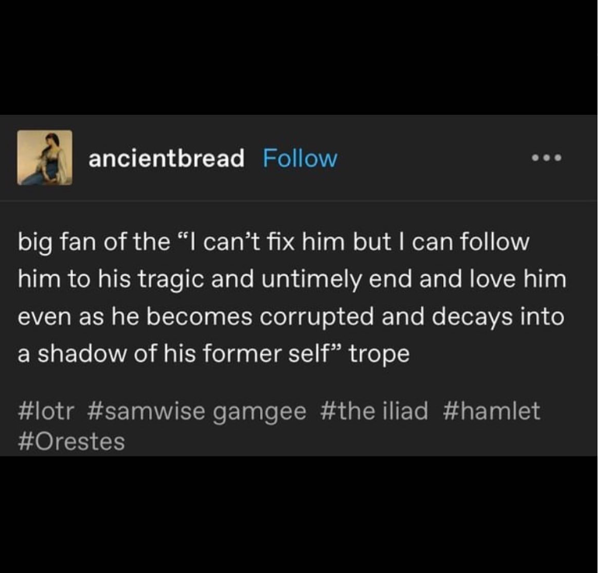Open the #Orestes tag

(71, 441)
